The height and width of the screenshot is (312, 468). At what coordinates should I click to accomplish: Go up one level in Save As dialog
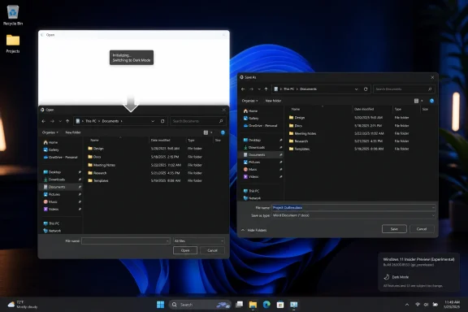click(266, 89)
